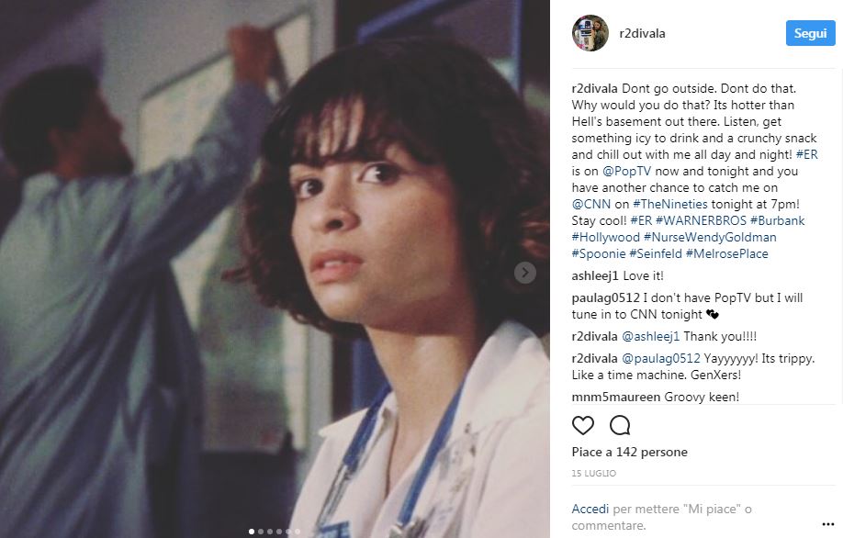Open the three-dots more options menu
843x538 pixels.
(x=828, y=524)
